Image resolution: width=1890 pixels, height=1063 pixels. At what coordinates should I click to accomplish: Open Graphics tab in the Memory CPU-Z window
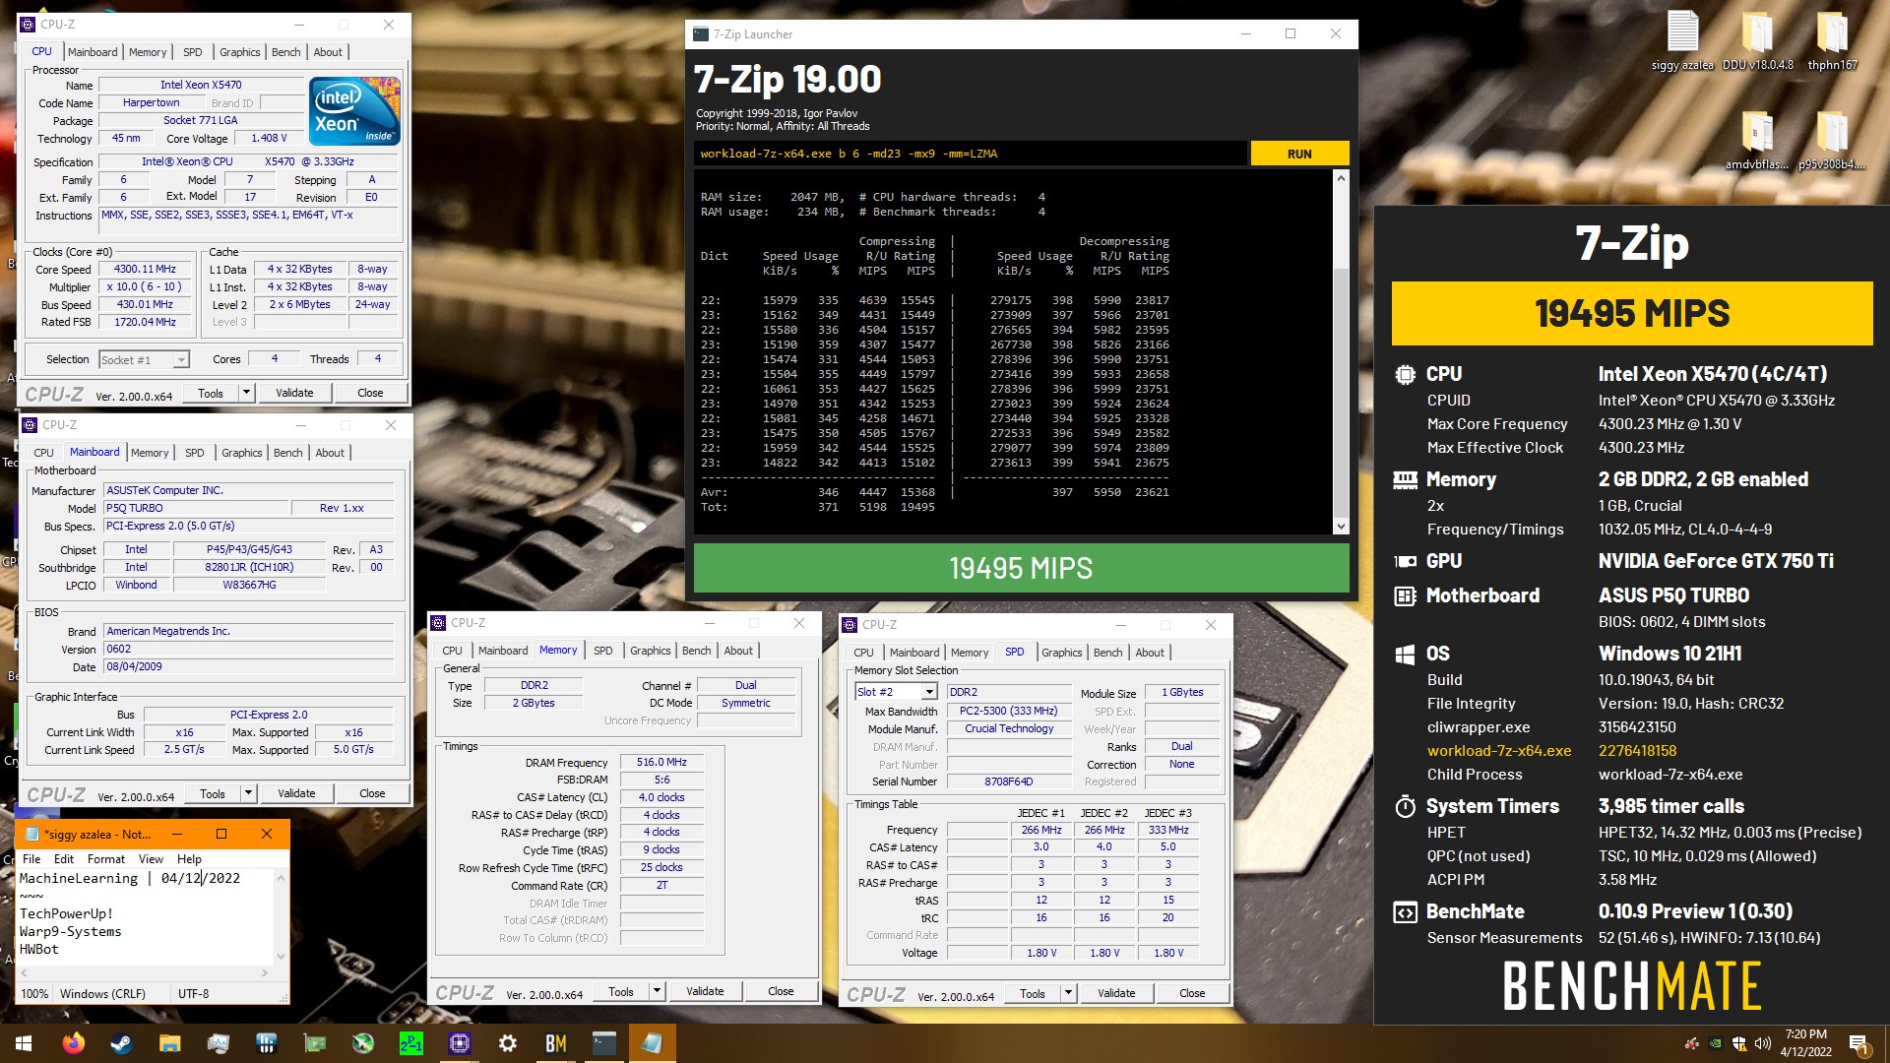[651, 651]
